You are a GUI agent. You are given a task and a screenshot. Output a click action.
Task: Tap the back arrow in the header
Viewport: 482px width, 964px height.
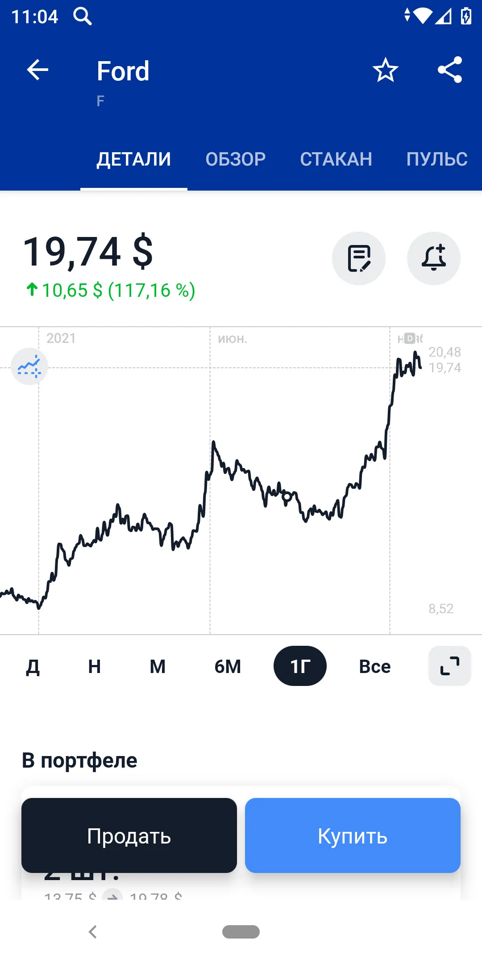(37, 70)
